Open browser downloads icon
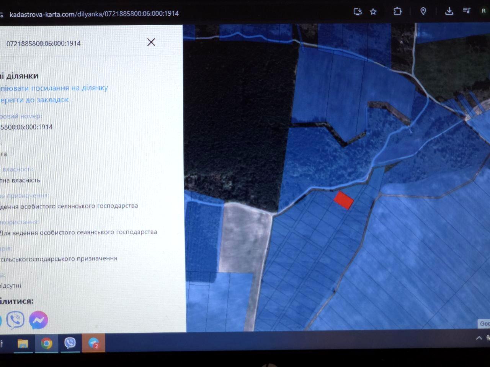Screen dimensions: 490x367 click(449, 11)
